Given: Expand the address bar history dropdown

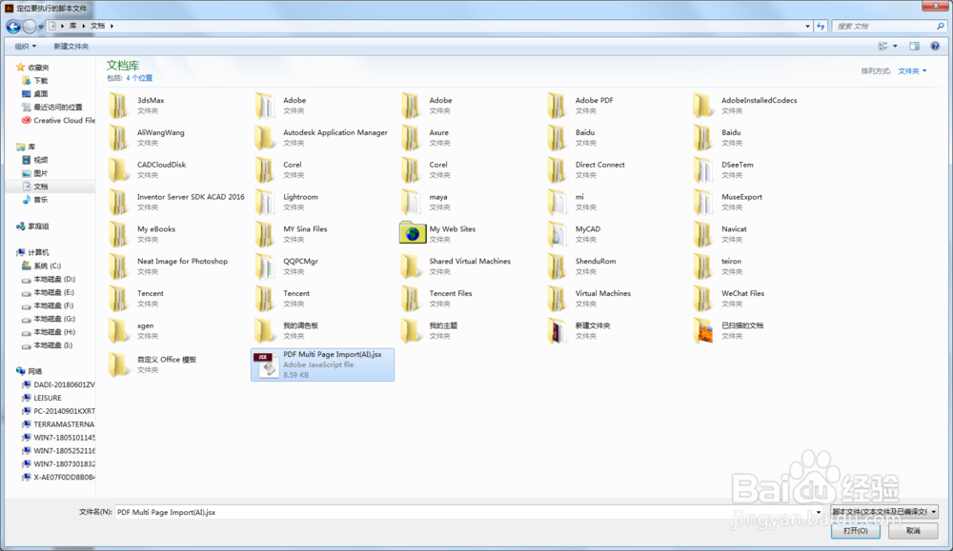Looking at the screenshot, I should click(x=807, y=26).
